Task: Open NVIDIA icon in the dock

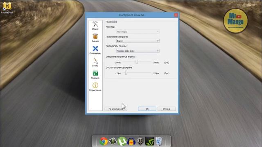Action: tap(149, 141)
